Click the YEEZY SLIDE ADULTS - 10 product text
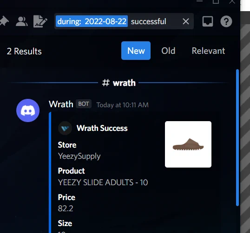This screenshot has width=250, height=233. pos(103,182)
